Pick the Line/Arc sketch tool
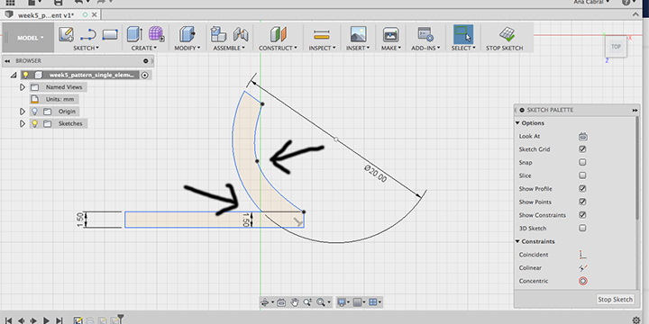 point(87,34)
